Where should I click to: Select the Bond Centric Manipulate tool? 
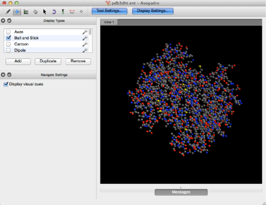[x=26, y=12]
